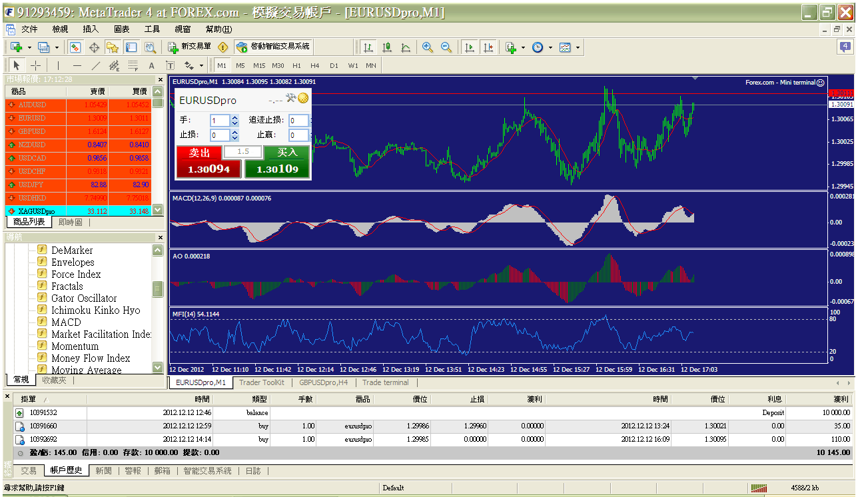Expand the Templates dropdown arrow
858x497 pixels.
click(x=578, y=47)
